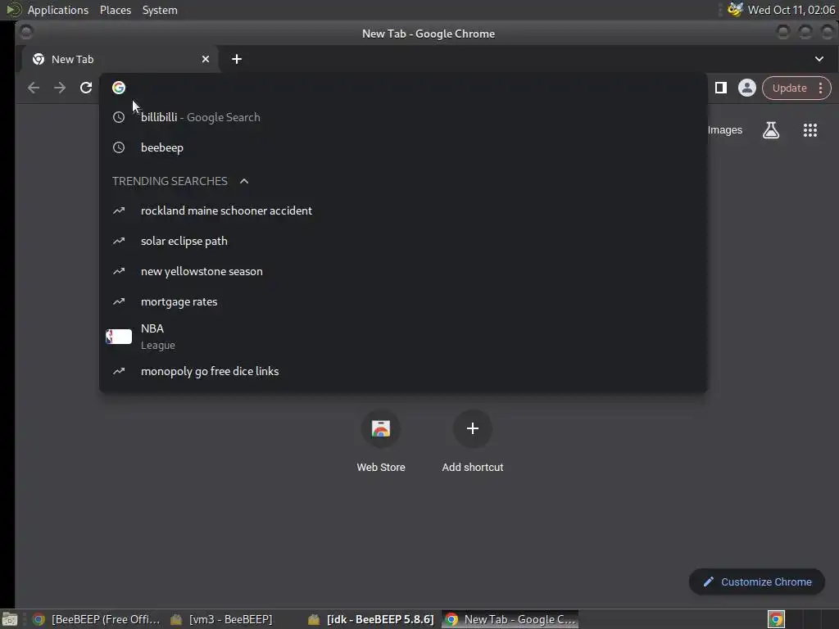Screen dimensions: 839x629
Task: Open the Web Store shortcut
Action: 381,441
